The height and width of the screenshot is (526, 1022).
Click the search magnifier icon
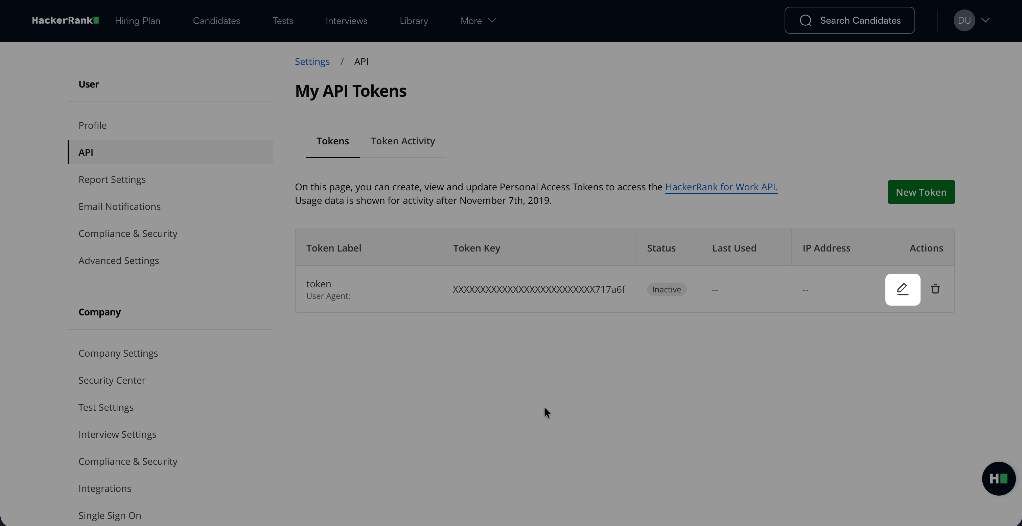tap(805, 21)
